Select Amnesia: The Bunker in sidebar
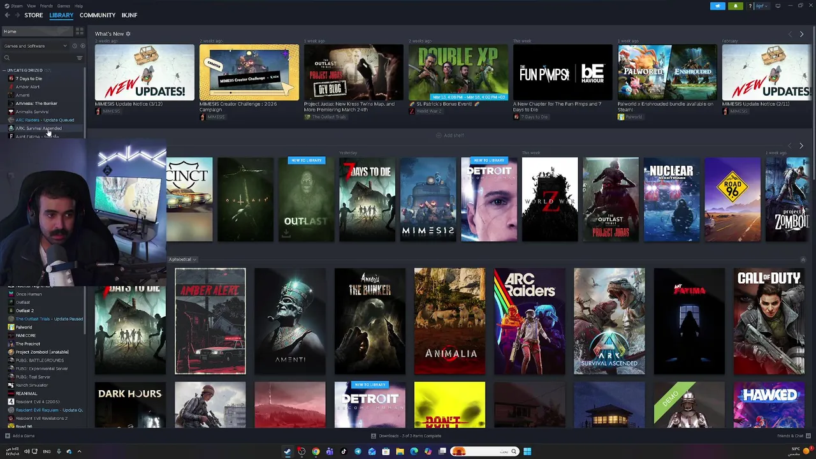Viewport: 816px width, 459px height. (x=36, y=103)
